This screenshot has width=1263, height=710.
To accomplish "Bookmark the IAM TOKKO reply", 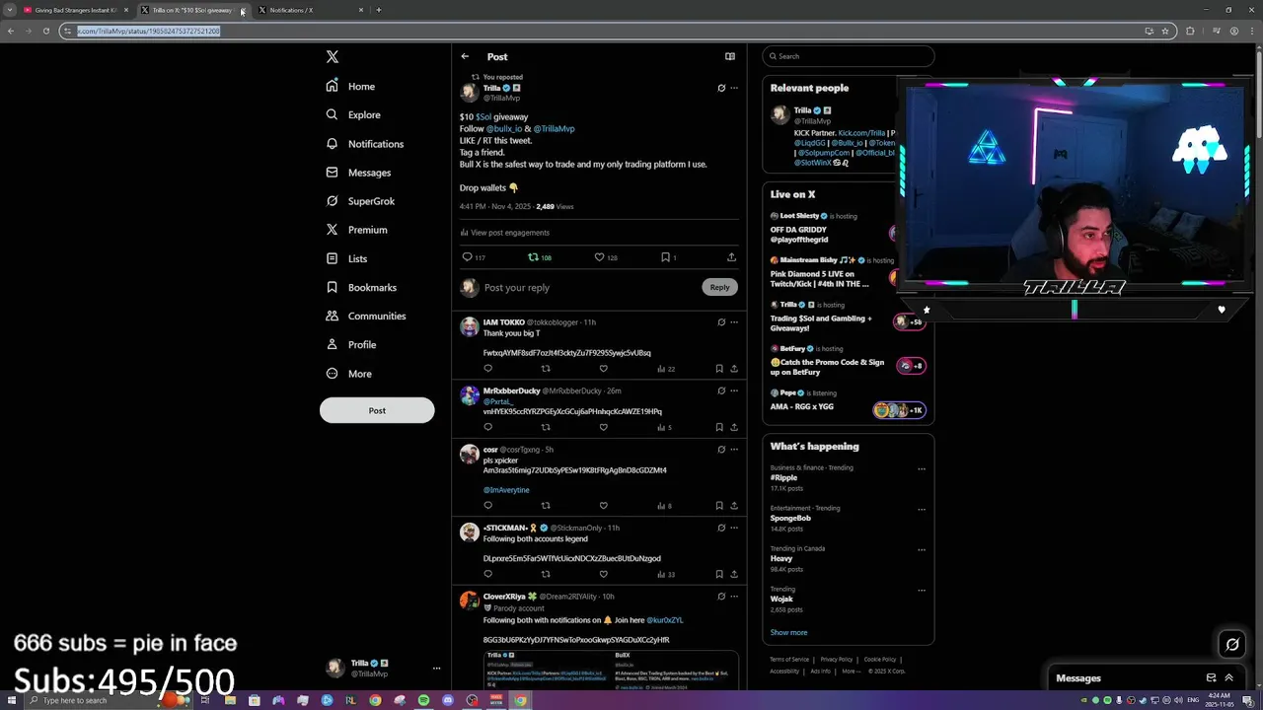I will pos(719,369).
